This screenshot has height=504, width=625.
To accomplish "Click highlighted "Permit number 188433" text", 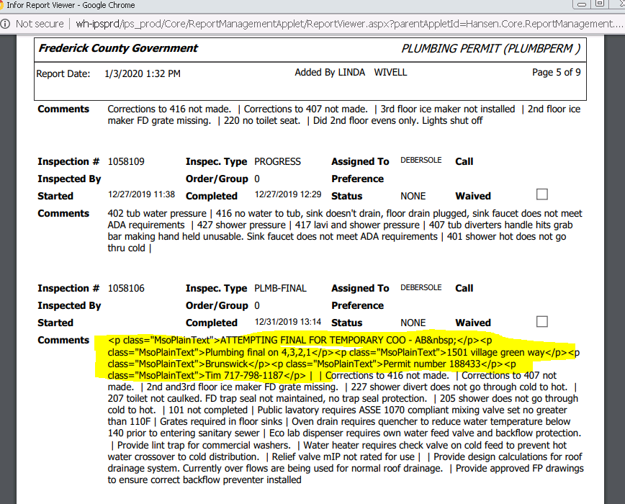I will point(432,364).
